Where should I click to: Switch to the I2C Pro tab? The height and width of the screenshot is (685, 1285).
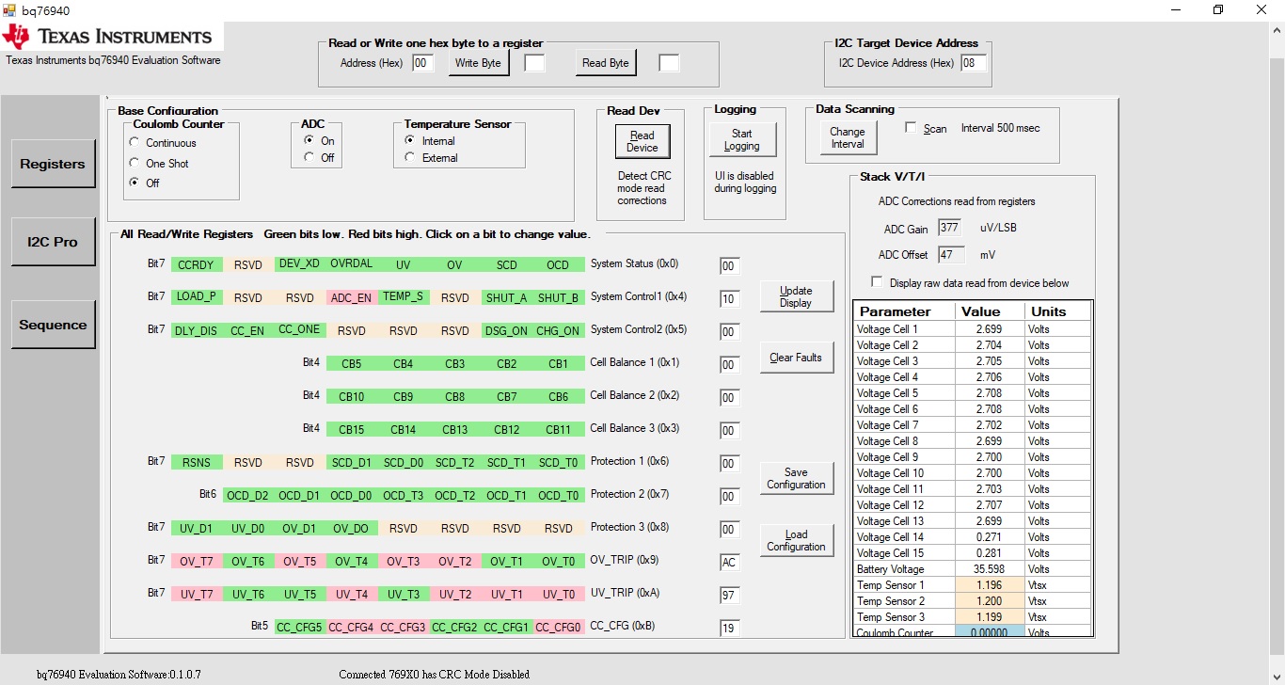53,242
